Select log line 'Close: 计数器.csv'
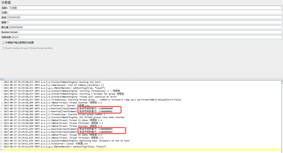The image size is (283, 153). point(46,144)
